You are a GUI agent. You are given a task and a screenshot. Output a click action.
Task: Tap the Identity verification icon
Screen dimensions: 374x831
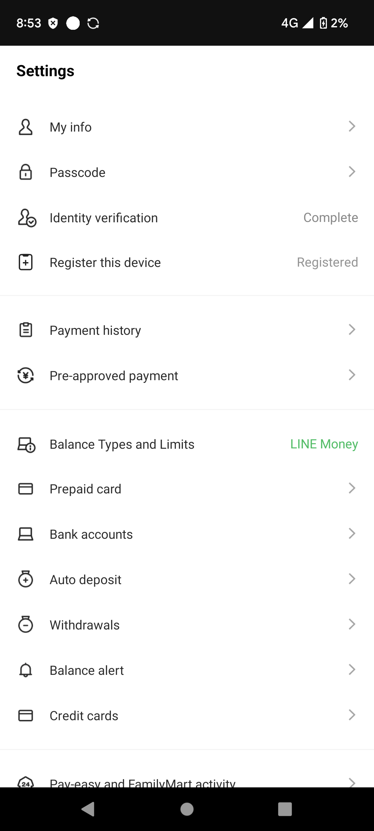[27, 218]
